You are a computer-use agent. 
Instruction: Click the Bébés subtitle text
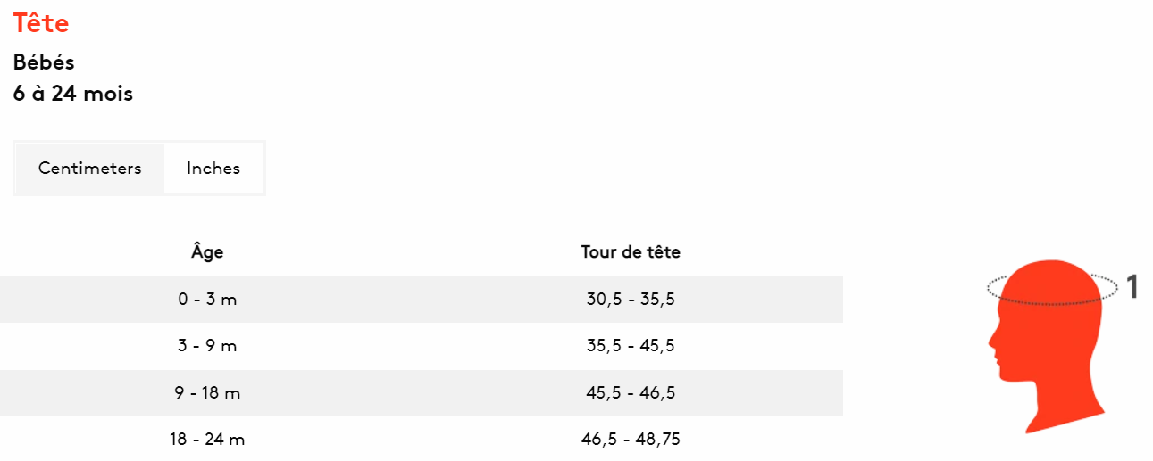tap(44, 62)
